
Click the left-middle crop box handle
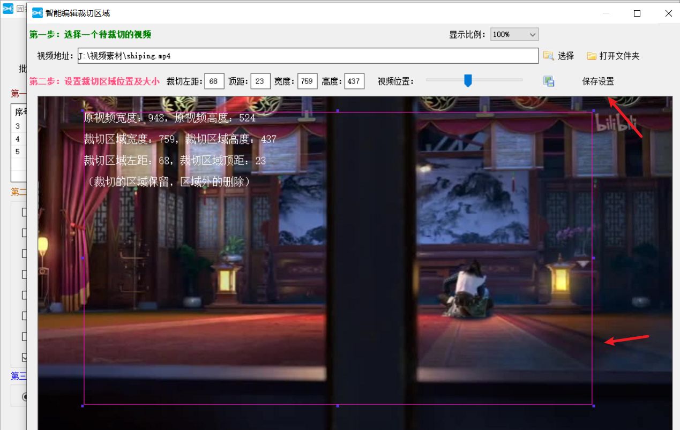coord(83,258)
